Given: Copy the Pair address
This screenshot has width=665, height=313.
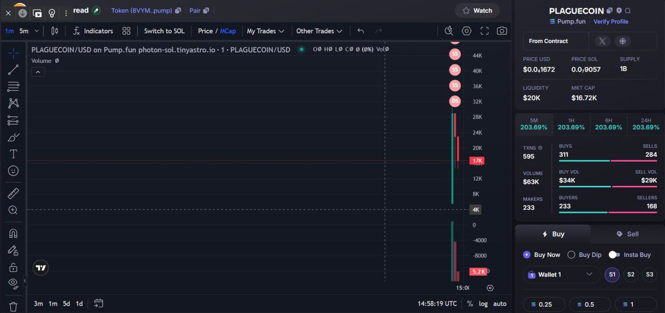Looking at the screenshot, I should pyautogui.click(x=206, y=11).
